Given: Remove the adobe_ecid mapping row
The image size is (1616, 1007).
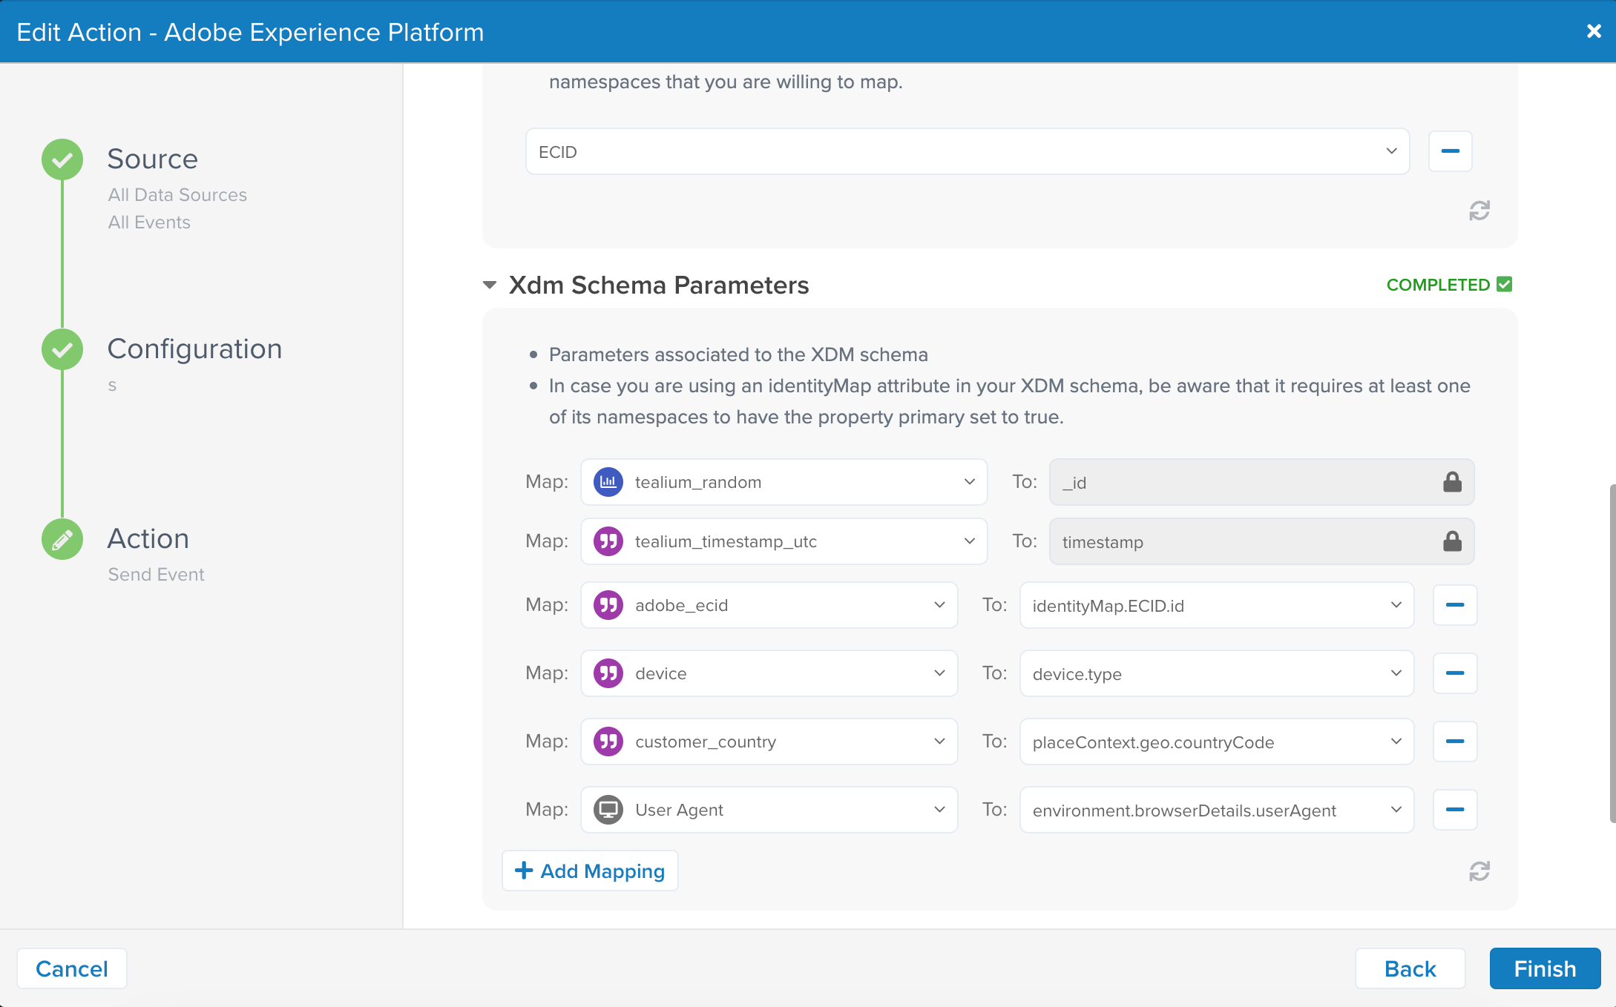Looking at the screenshot, I should pos(1454,605).
